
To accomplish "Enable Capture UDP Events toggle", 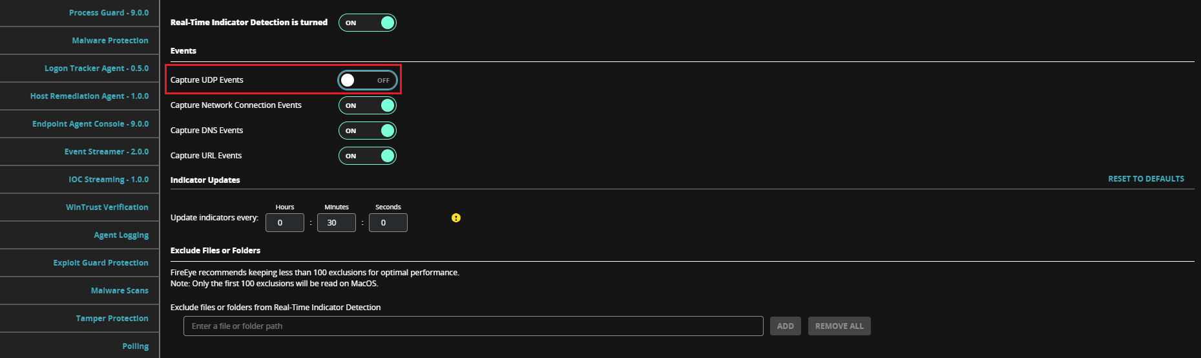I will coord(368,80).
